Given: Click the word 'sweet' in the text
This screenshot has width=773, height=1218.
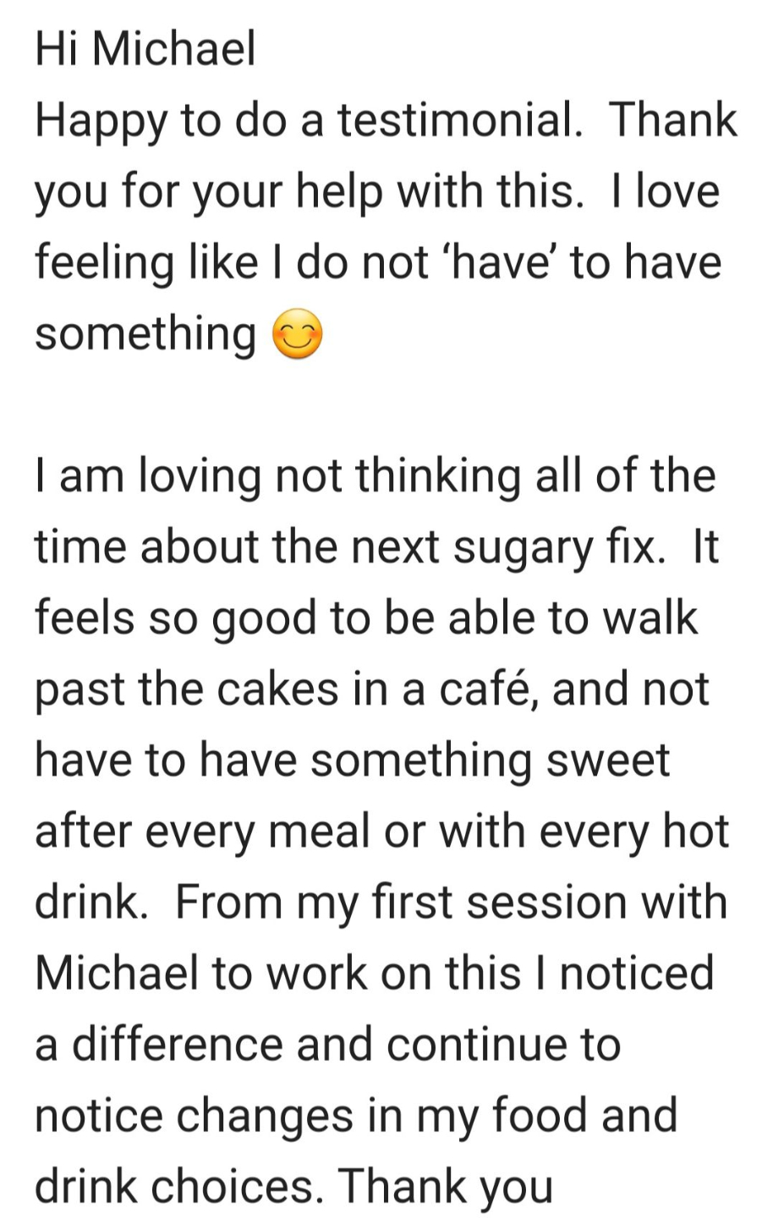Looking at the screenshot, I should 609,760.
